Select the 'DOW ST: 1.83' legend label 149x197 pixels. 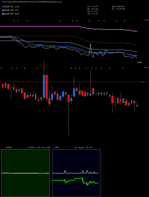12,7
